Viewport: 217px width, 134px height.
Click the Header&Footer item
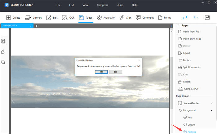click(x=188, y=103)
